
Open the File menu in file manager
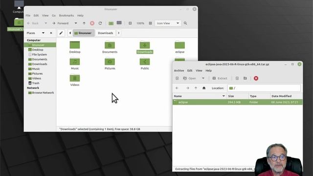click(28, 15)
